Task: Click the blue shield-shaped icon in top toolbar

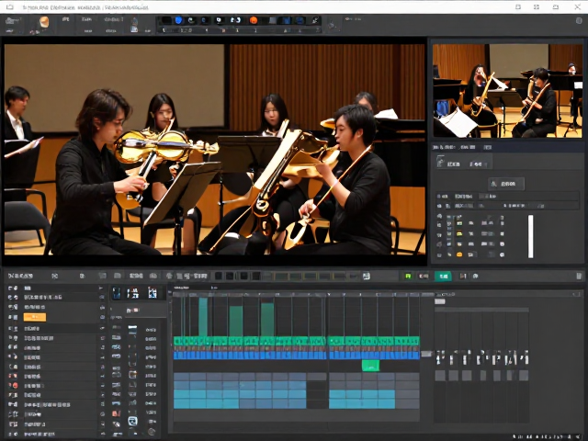Action: [x=178, y=20]
